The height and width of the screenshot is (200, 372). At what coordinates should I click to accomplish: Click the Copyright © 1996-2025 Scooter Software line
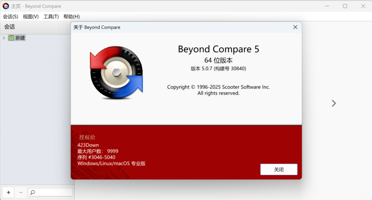(219, 87)
